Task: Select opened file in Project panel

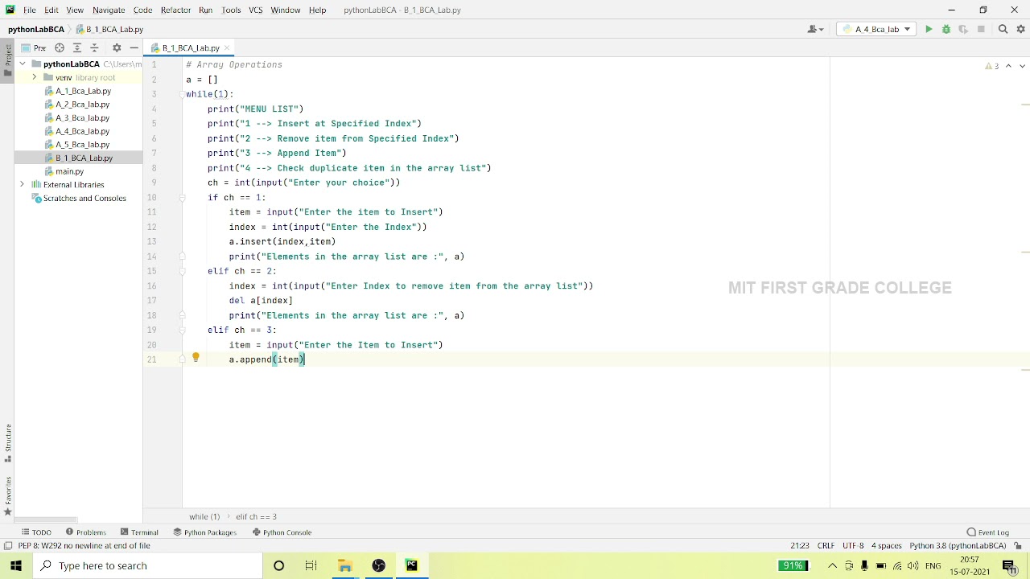Action: coord(60,48)
